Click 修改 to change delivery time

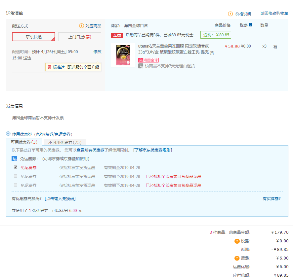click(97, 52)
